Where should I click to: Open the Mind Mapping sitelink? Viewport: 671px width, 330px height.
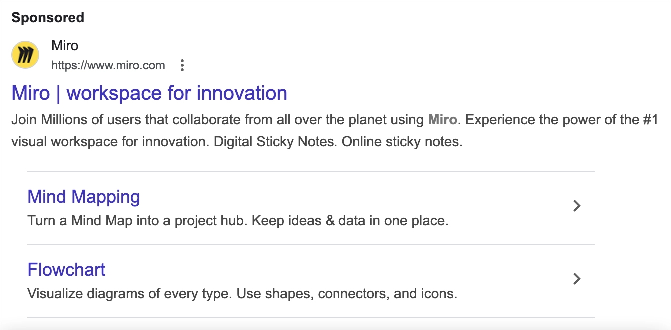[x=83, y=197]
